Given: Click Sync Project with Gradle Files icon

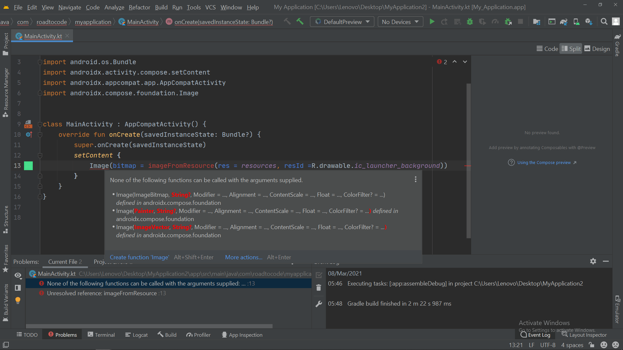Looking at the screenshot, I should (564, 22).
